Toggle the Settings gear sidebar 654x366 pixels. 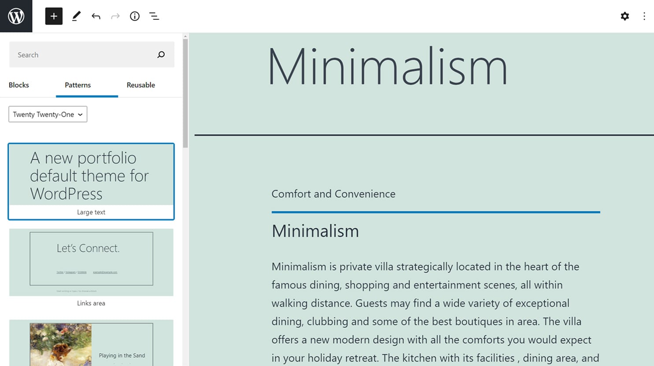(x=624, y=16)
